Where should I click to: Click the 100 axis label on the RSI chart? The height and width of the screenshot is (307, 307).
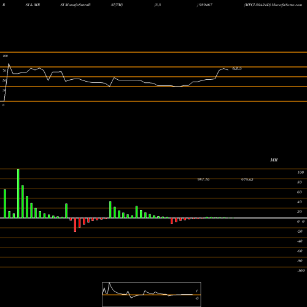click(5, 56)
